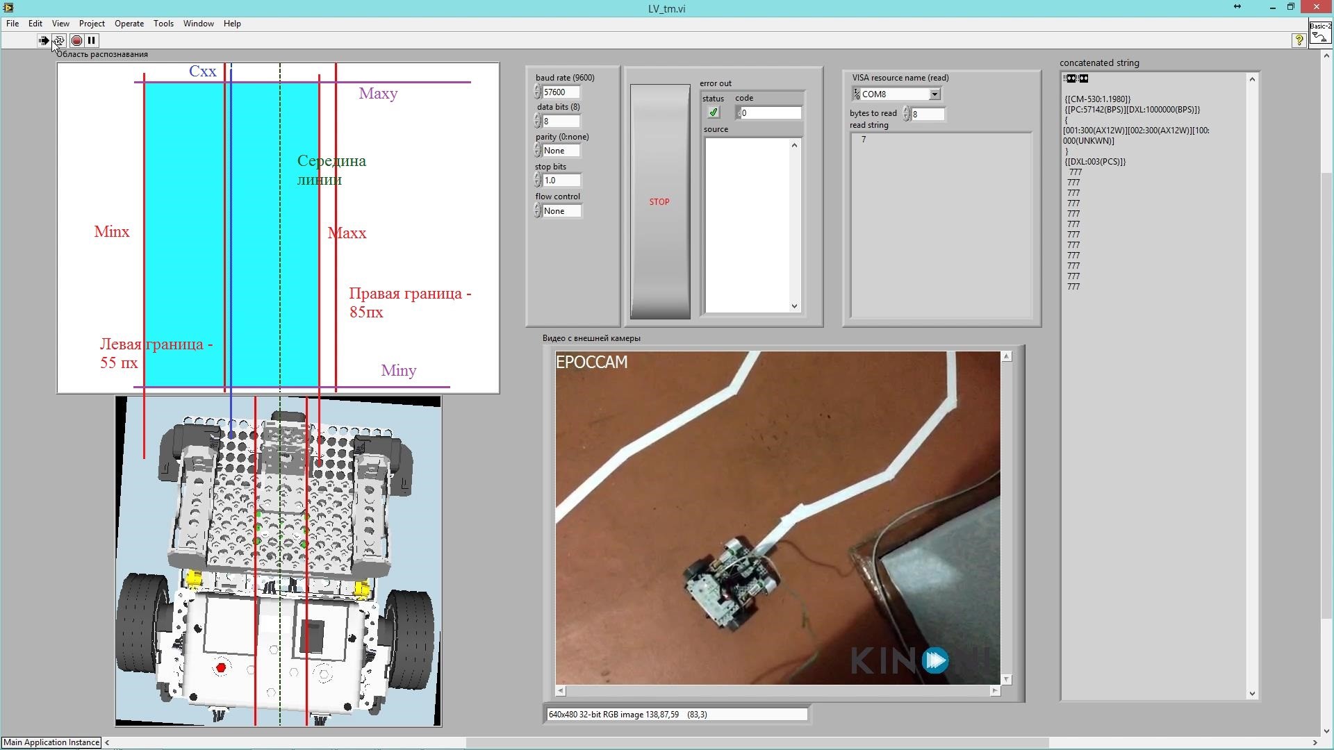Toggle the tall STOP switch
Viewport: 1334px width, 750px height.
(x=659, y=201)
